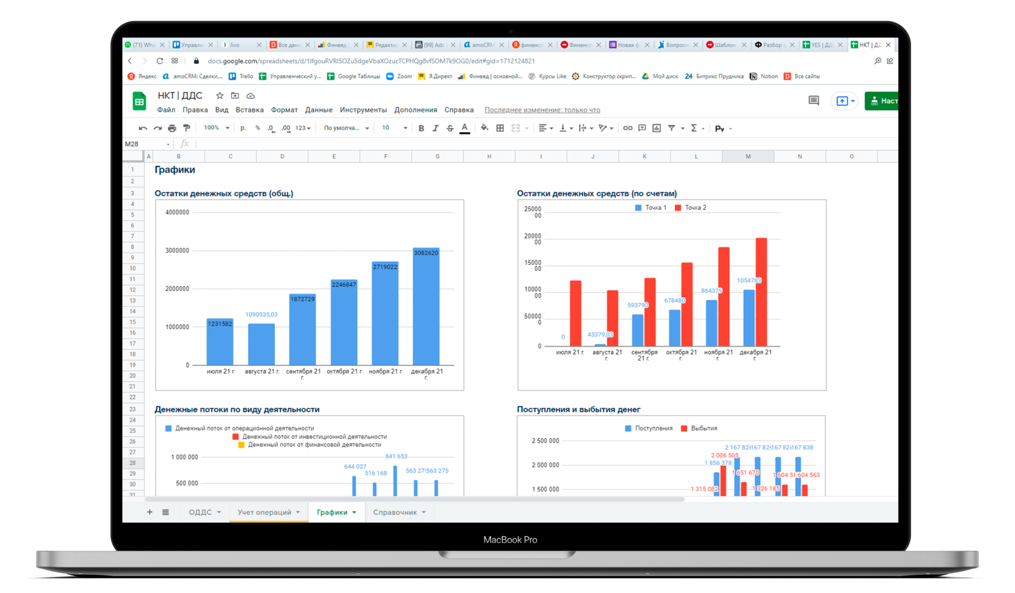Open the По умолчанию font dropdown
This screenshot has width=1015, height=593.
(x=346, y=128)
